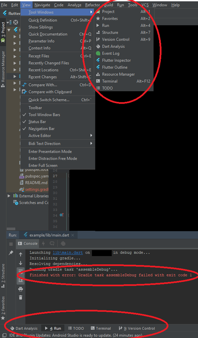Pin the Run tab with pin icon
The height and width of the screenshot is (338, 198).
(x=11, y=253)
